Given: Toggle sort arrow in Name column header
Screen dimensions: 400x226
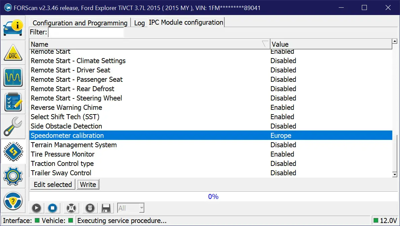Looking at the screenshot, I should click(x=265, y=44).
